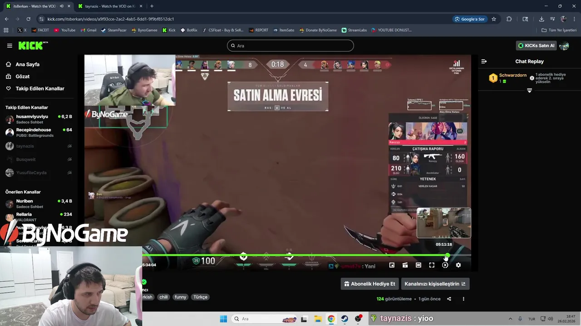
Task: Open the Kick sidebar hamburger menu
Action: click(10, 46)
